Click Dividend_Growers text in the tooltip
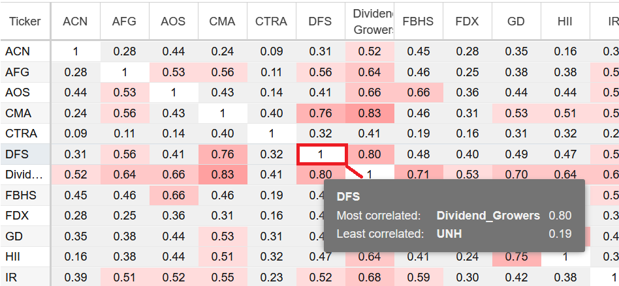Screen dimensions: 619x286 [488, 216]
